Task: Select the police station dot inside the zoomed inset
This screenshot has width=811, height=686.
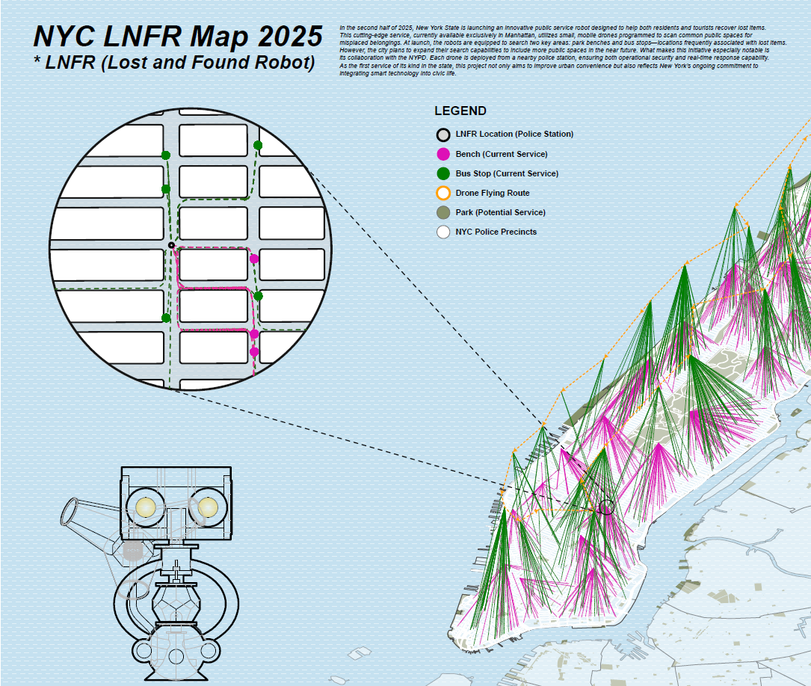Action: click(170, 247)
